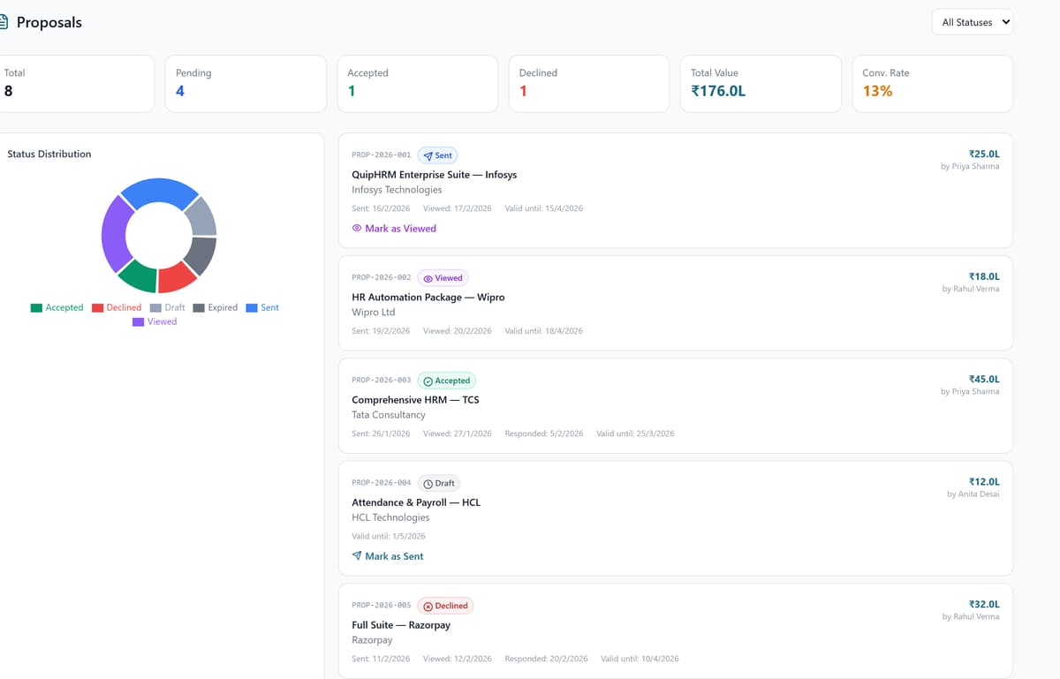Click the ₹45.0L proposal amount
1060x679 pixels.
(984, 380)
